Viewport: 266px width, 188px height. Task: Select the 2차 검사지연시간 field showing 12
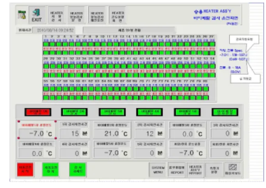[x=146, y=134]
